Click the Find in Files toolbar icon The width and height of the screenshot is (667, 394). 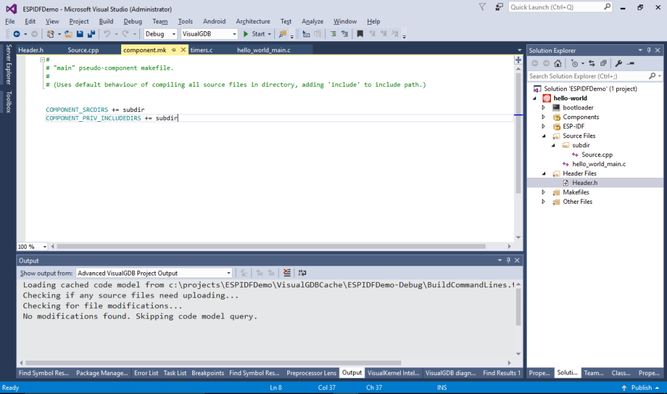click(x=282, y=34)
